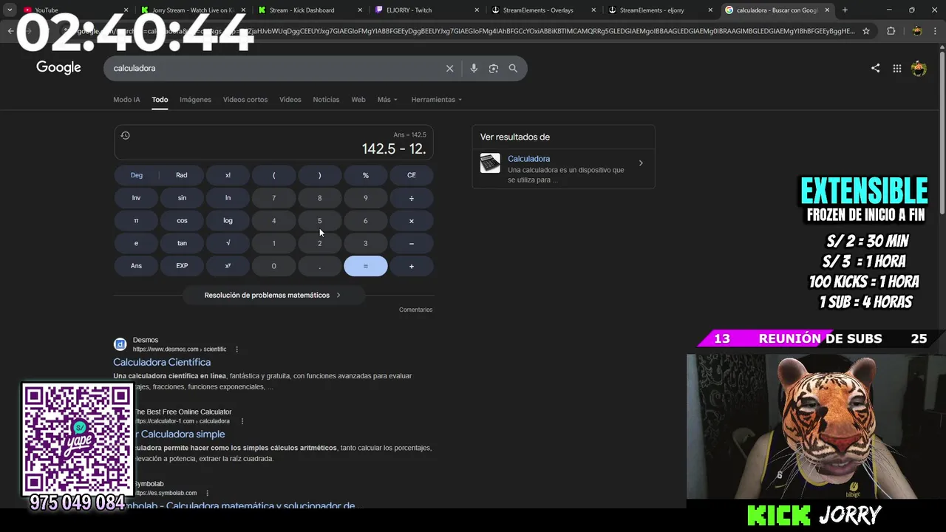The width and height of the screenshot is (946, 532).
Task: Open the browser tab list dropdown arrow
Action: [x=10, y=10]
